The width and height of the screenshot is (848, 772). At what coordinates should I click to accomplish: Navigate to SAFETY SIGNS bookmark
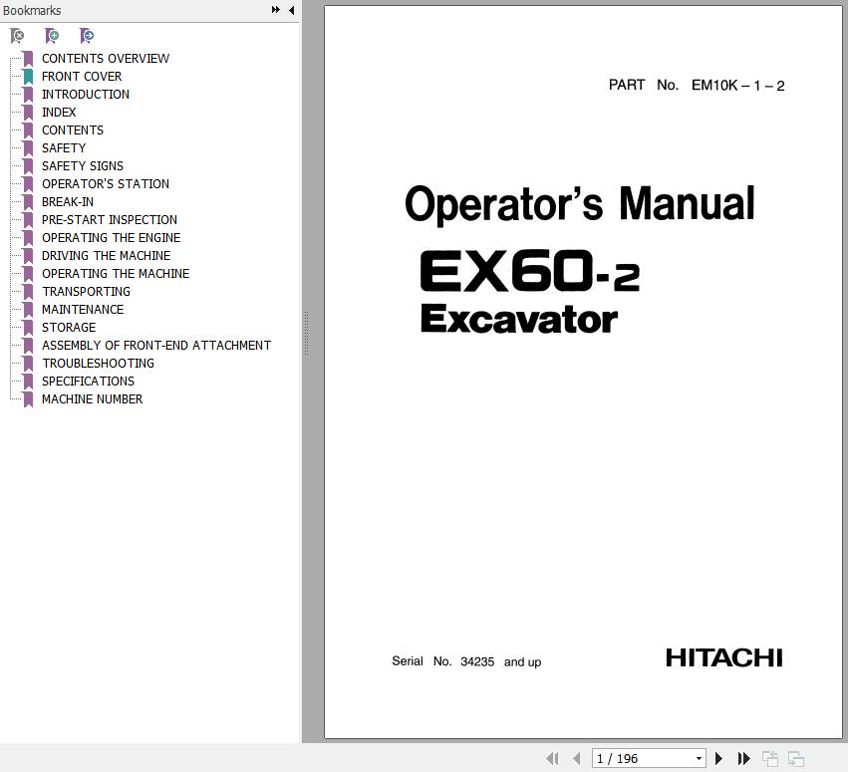pyautogui.click(x=83, y=166)
